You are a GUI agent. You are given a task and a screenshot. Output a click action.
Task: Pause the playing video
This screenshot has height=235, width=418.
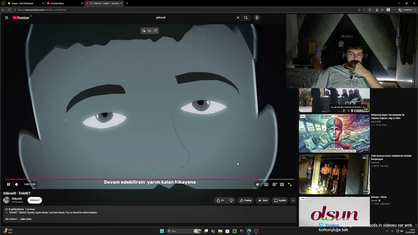8,184
